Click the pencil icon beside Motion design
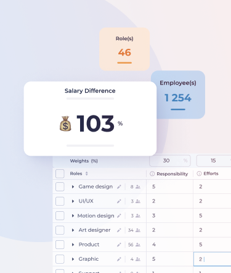Image resolution: width=231 pixels, height=273 pixels. click(119, 216)
